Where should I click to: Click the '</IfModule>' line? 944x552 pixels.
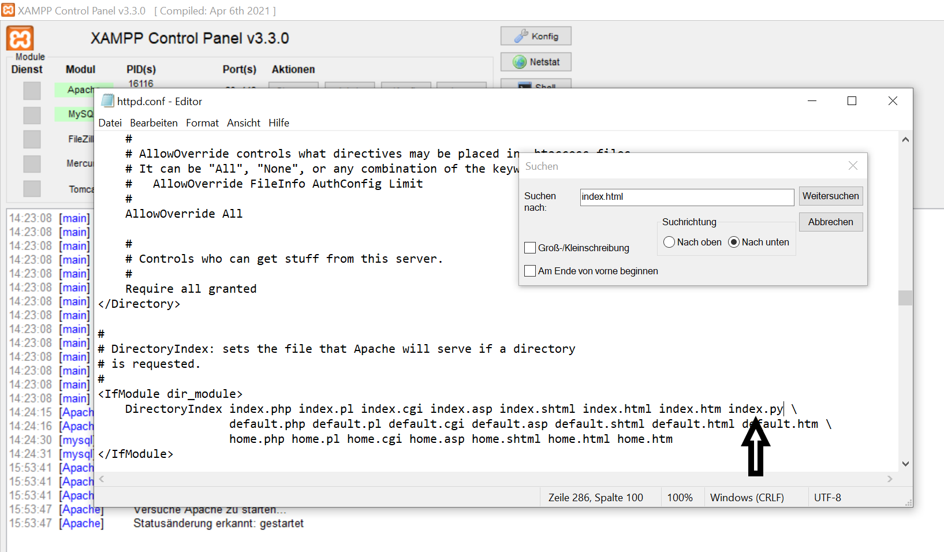(136, 454)
